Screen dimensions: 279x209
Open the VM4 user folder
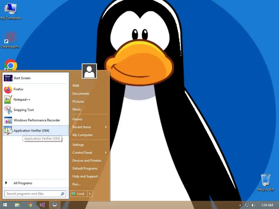click(x=76, y=86)
